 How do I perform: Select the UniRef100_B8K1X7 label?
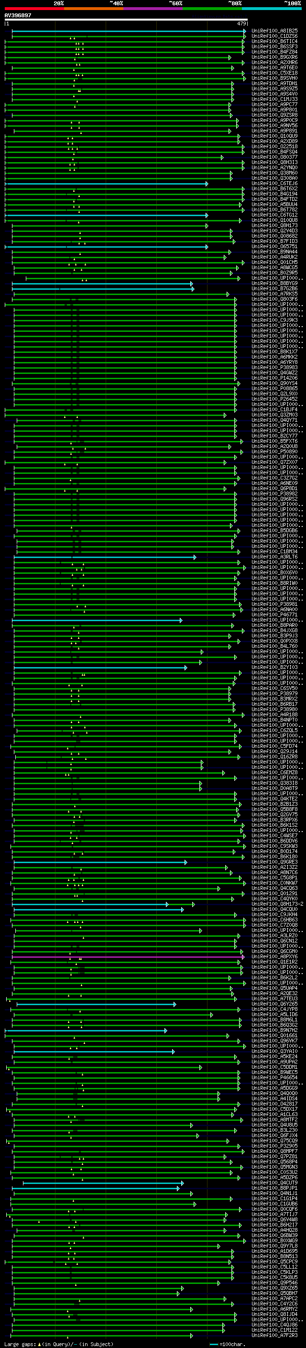[x=274, y=351]
